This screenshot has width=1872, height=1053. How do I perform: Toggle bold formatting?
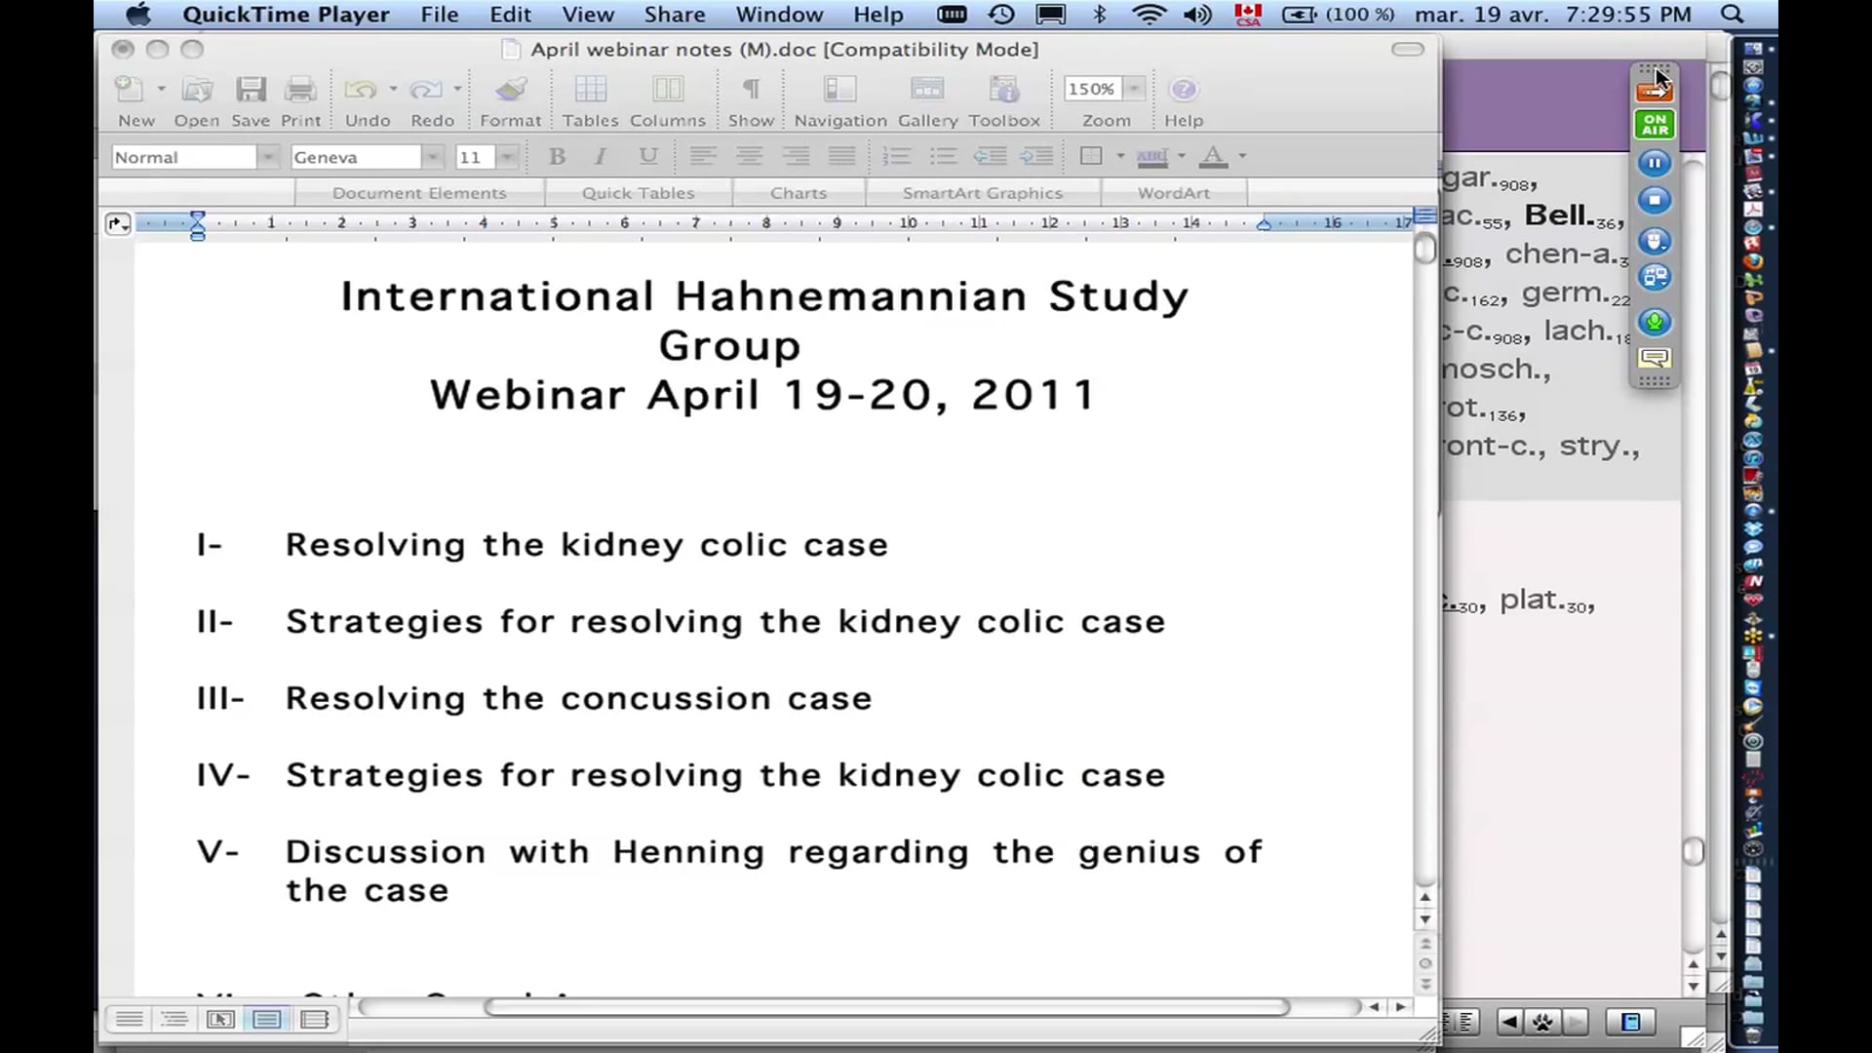556,156
